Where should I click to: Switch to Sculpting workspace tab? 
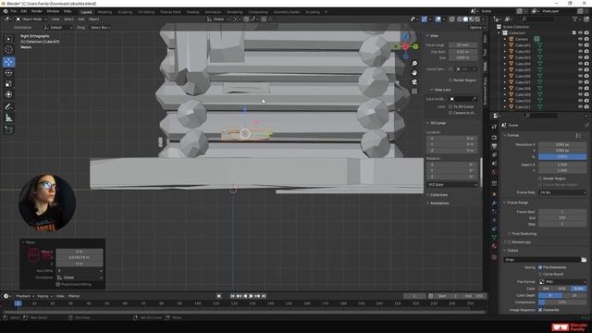125,12
